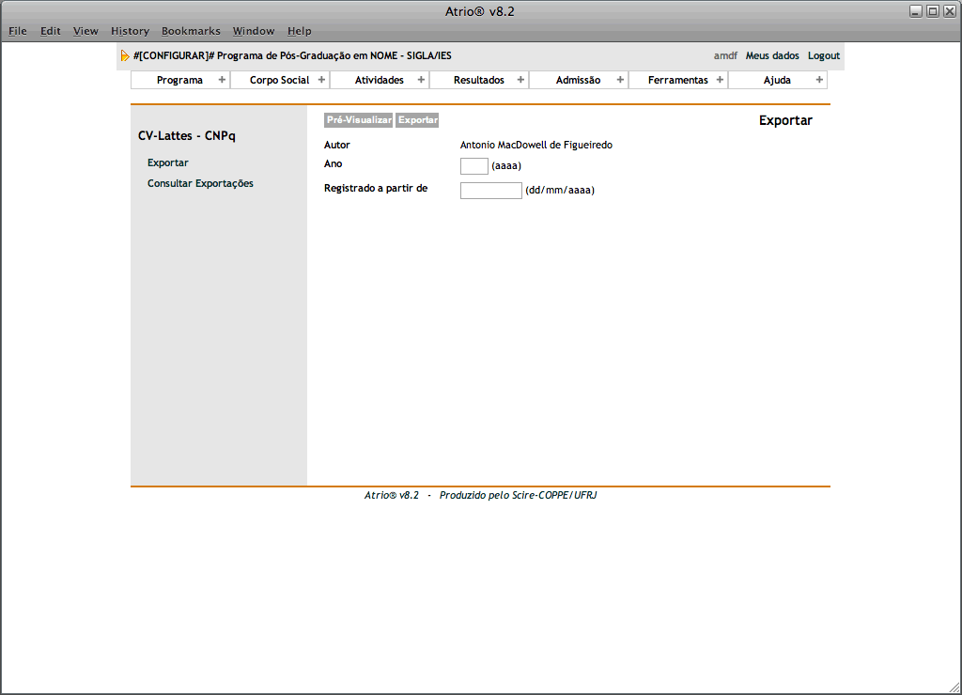Expand the Programa menu plus icon
Screen dimensions: 962x695
[222, 80]
